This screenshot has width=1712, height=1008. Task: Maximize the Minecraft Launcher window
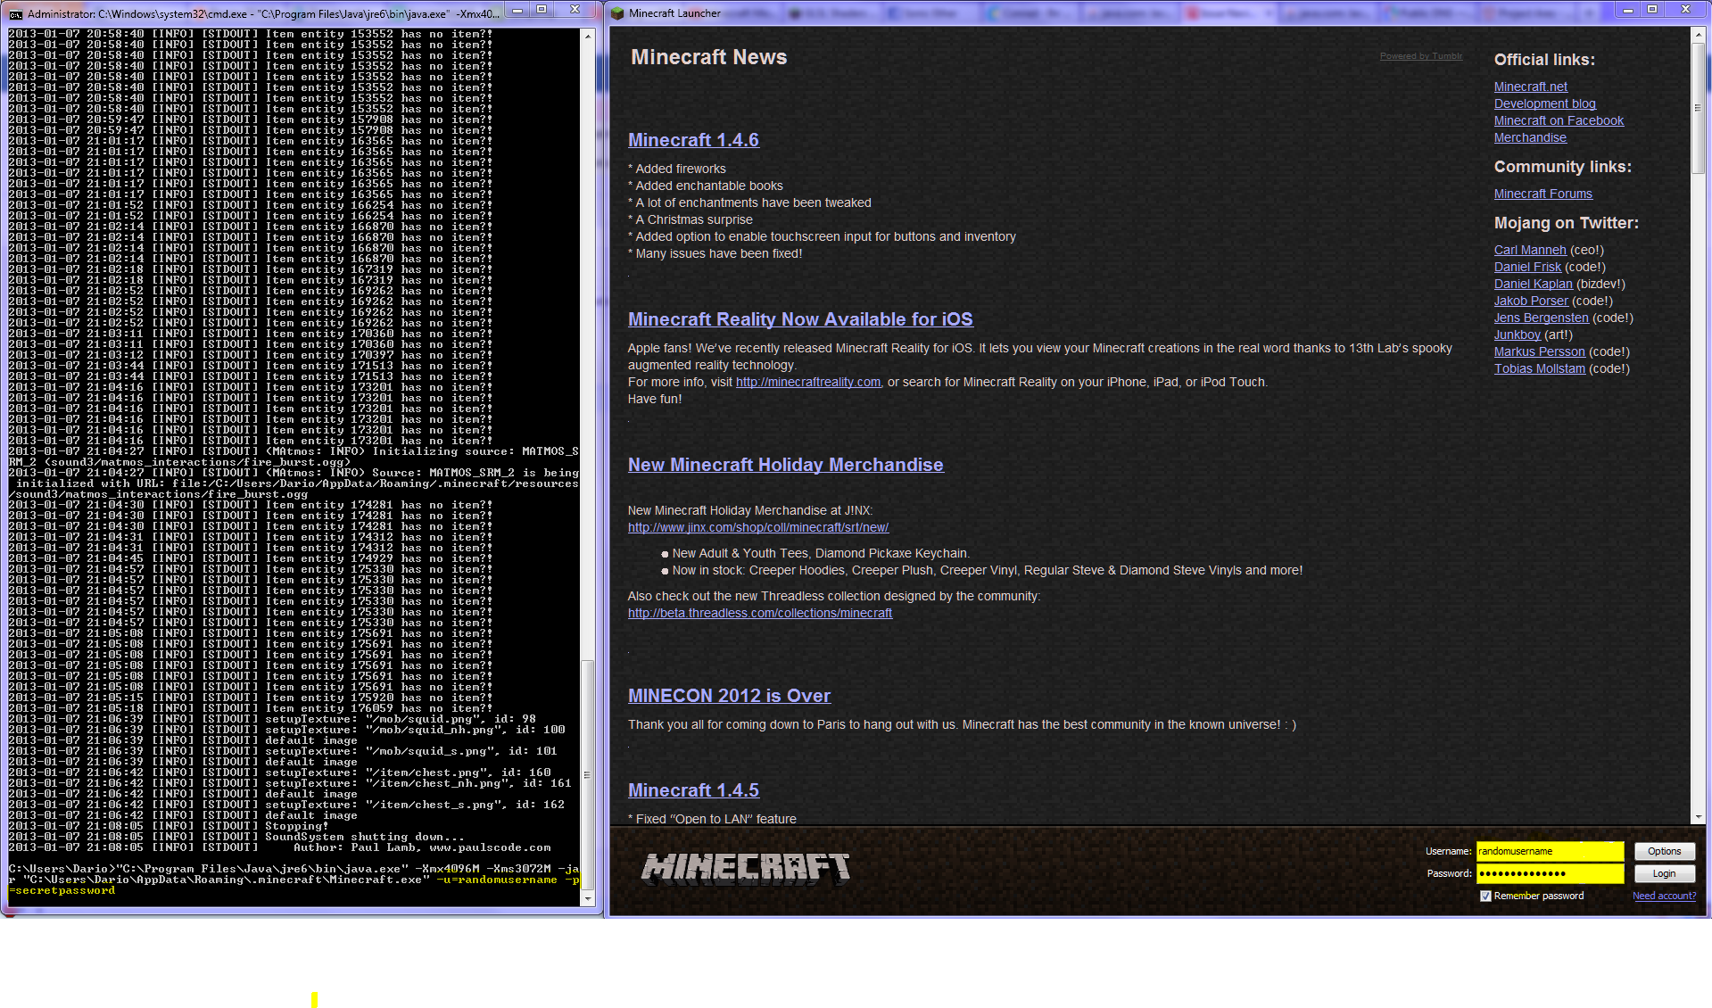click(1652, 10)
